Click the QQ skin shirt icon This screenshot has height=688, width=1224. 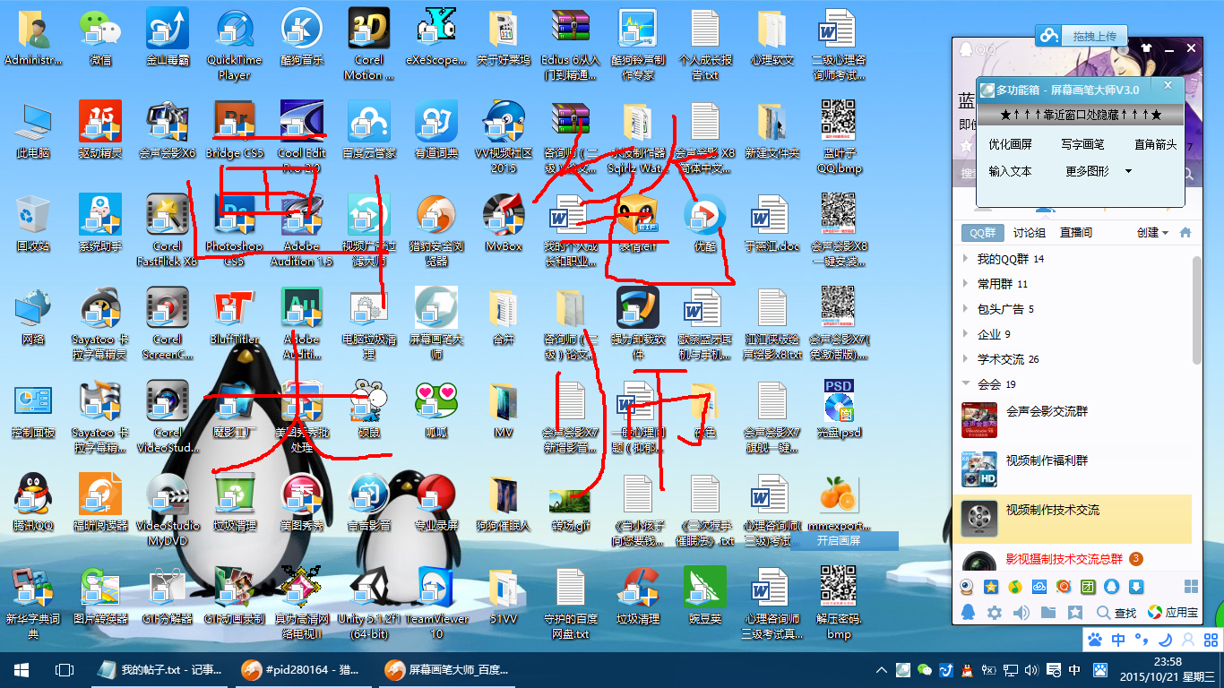tap(1144, 48)
